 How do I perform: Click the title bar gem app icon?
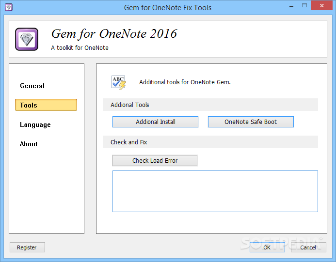pos(9,7)
